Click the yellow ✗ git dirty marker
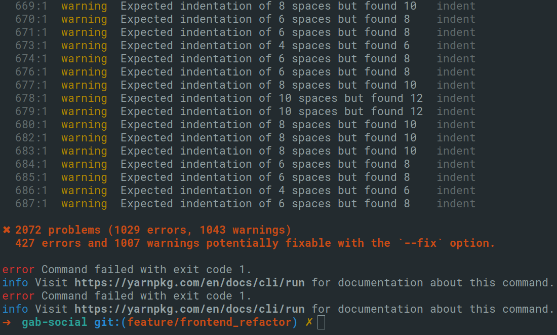Image resolution: width=557 pixels, height=335 pixels. (308, 322)
